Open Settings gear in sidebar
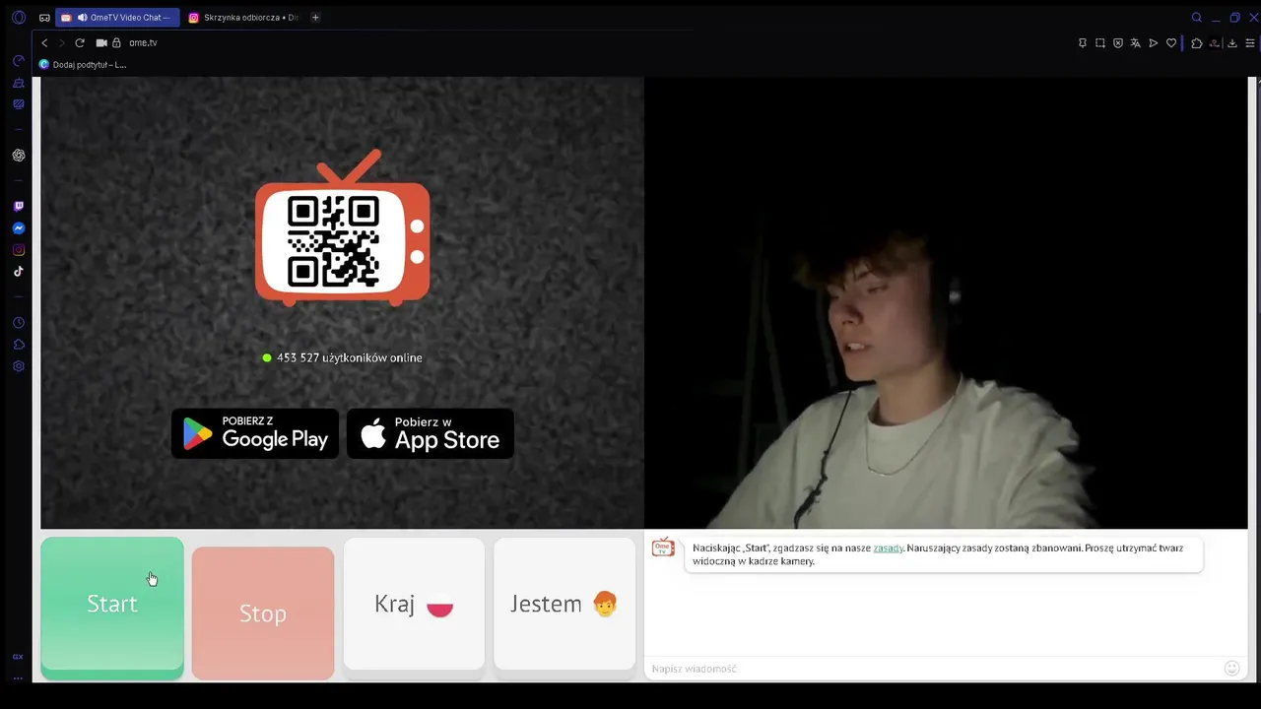Screen dimensions: 1261x709 click(18, 366)
